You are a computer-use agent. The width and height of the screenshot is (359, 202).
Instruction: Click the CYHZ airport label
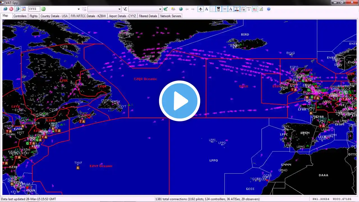coord(82,117)
